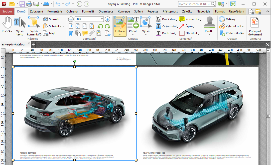Click Přidat záložku button
Screen dimensions: 271x165
232,33
